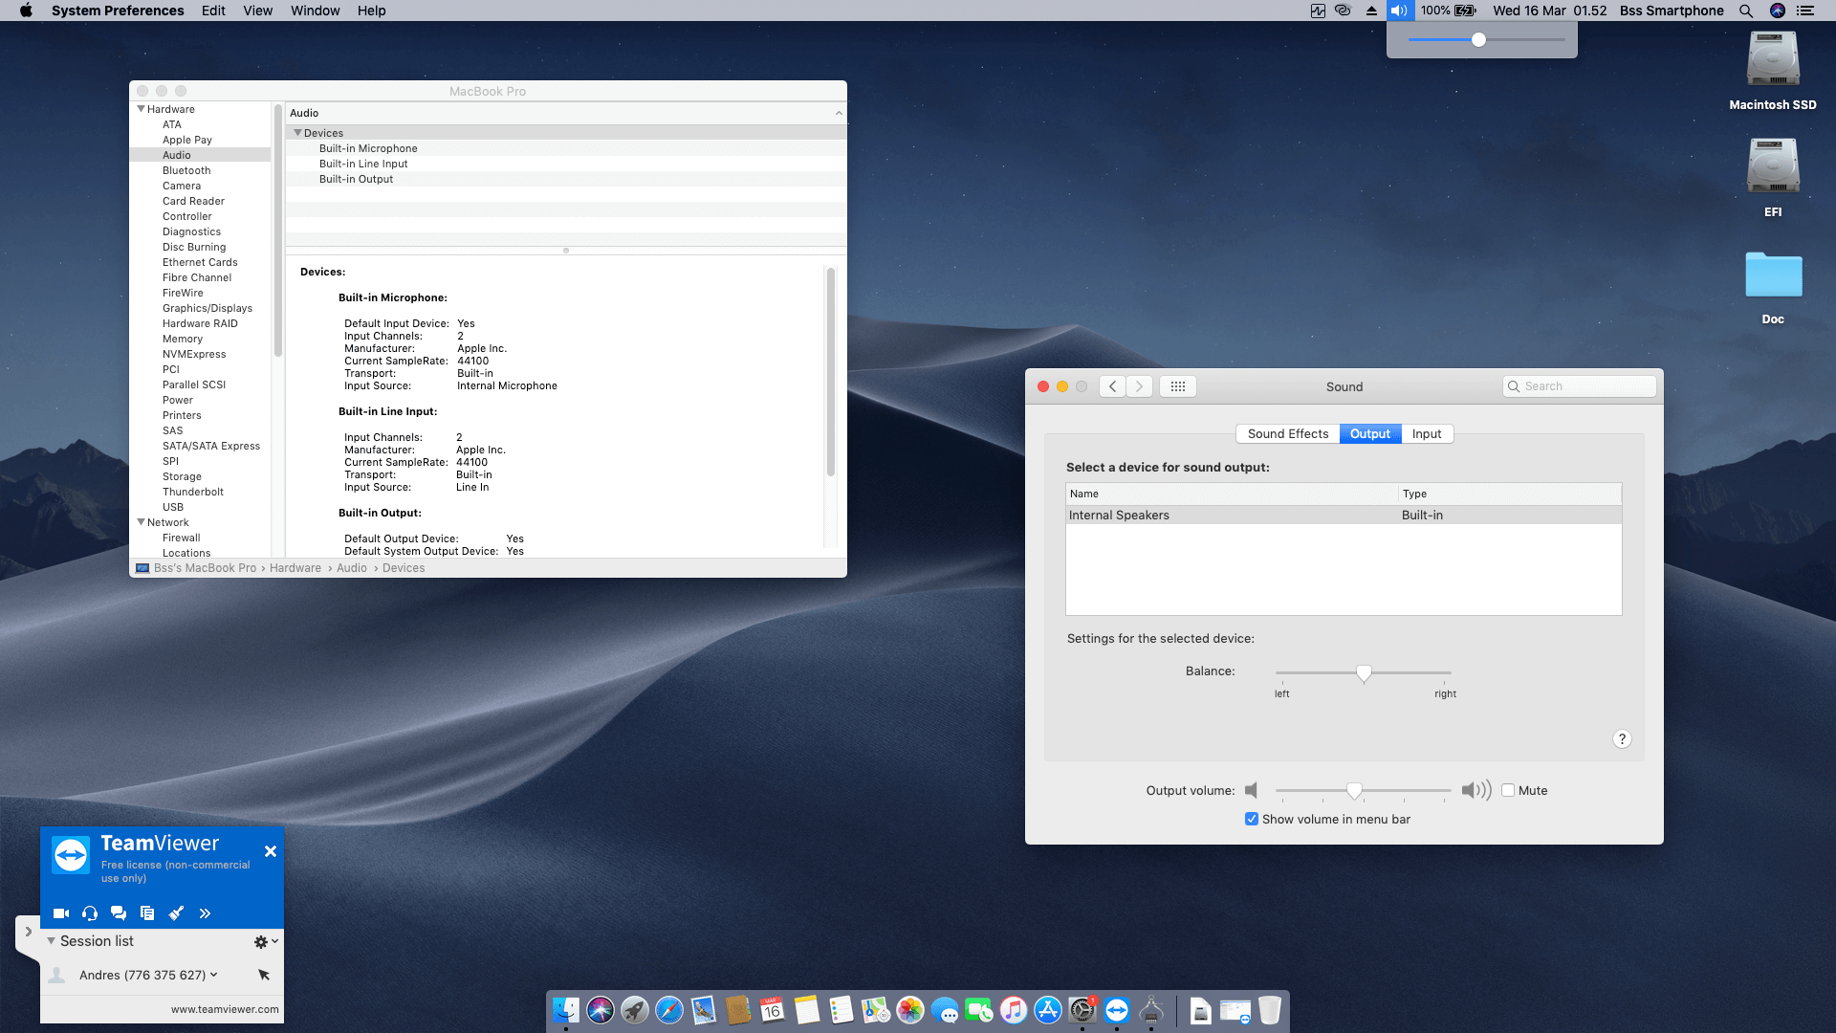The height and width of the screenshot is (1033, 1836).
Task: Go back in System Preferences
Action: pos(1112,386)
